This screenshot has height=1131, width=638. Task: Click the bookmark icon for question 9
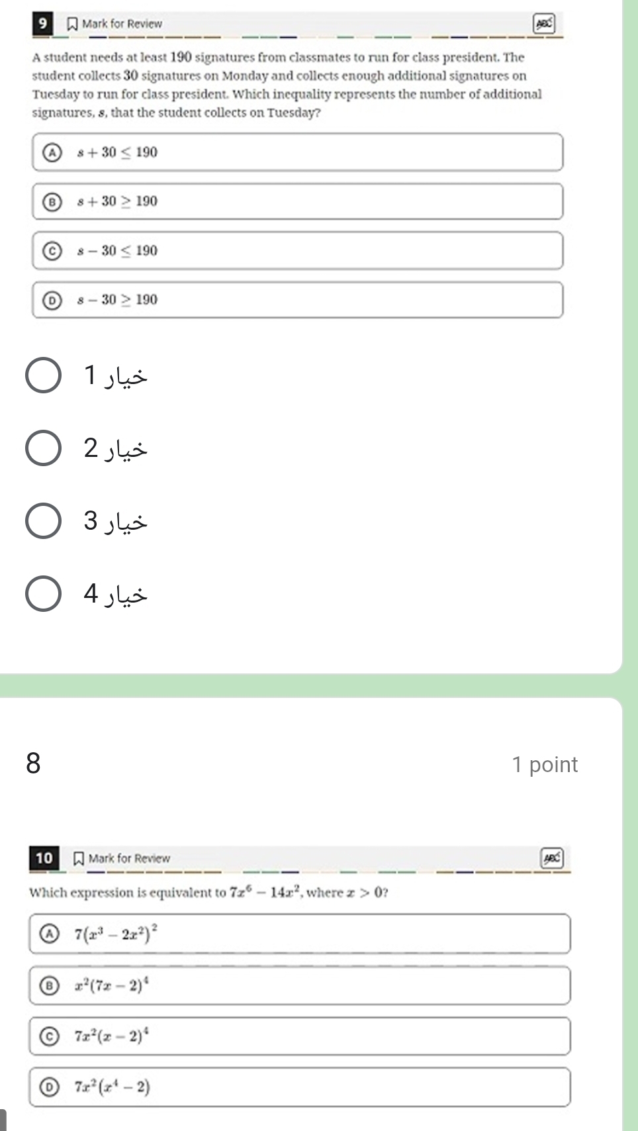pyautogui.click(x=72, y=24)
